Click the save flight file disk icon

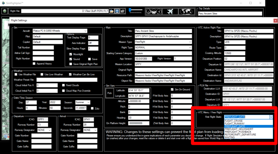click(117, 11)
